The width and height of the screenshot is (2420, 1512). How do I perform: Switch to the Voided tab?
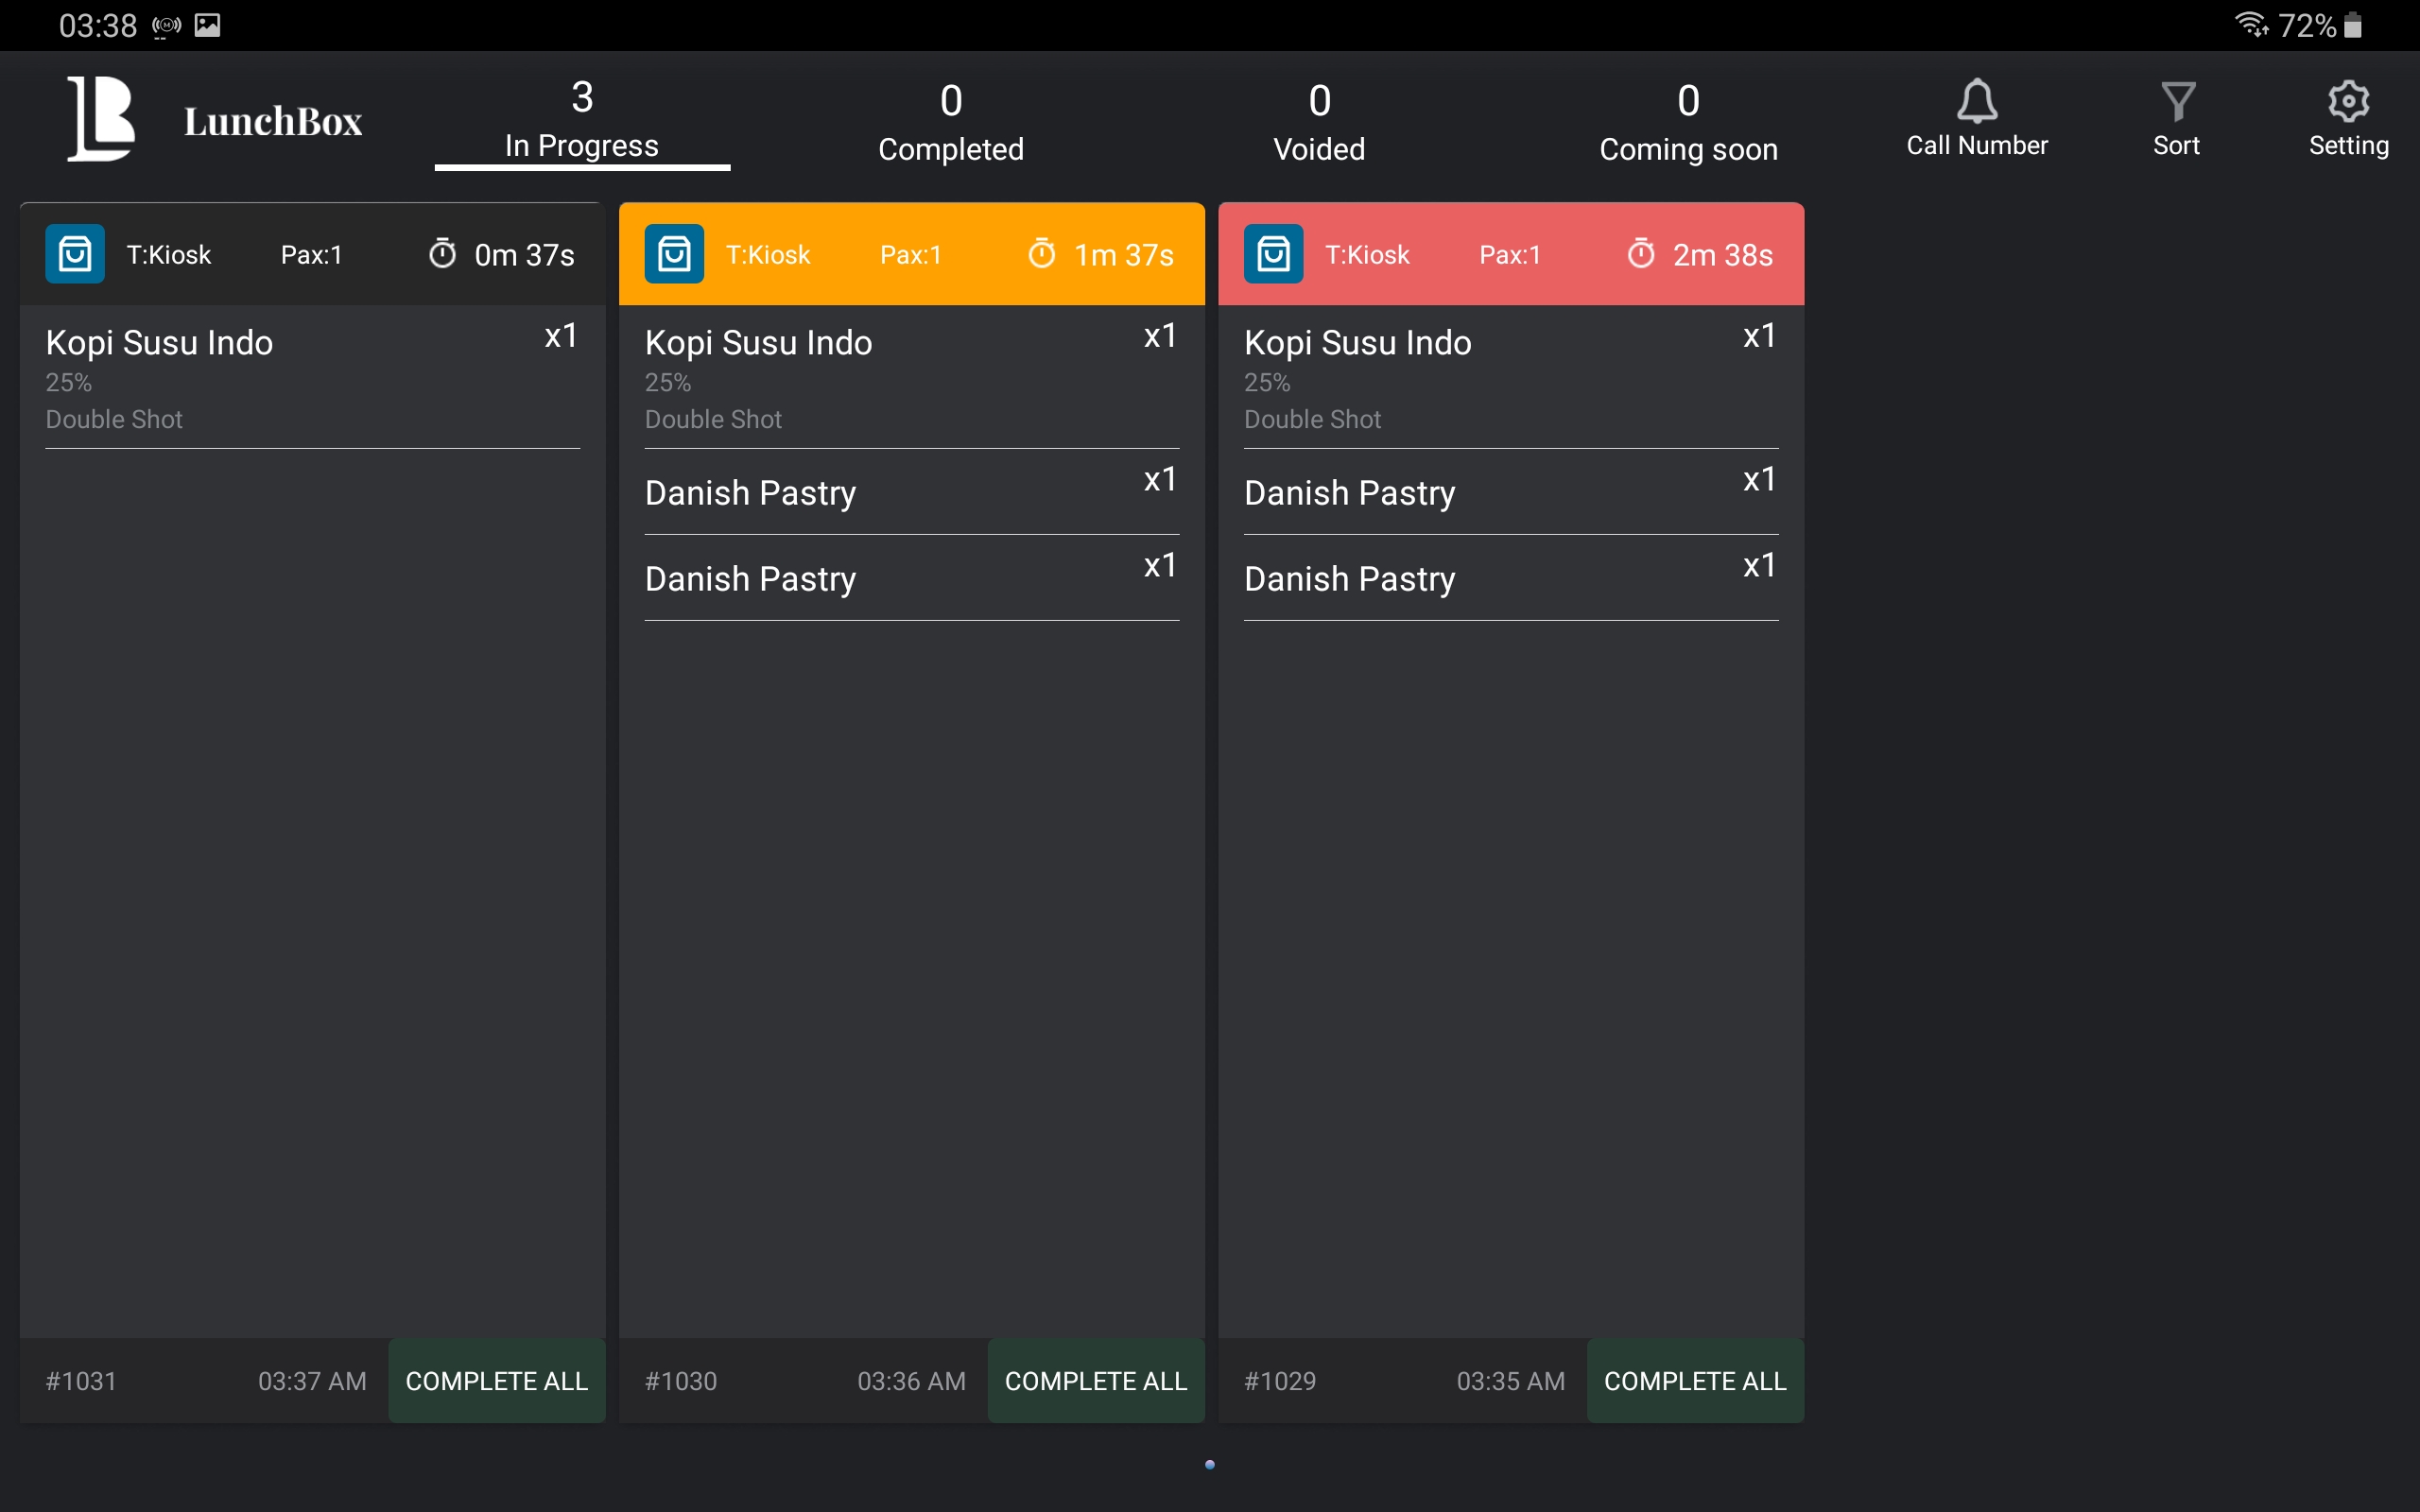click(x=1319, y=122)
